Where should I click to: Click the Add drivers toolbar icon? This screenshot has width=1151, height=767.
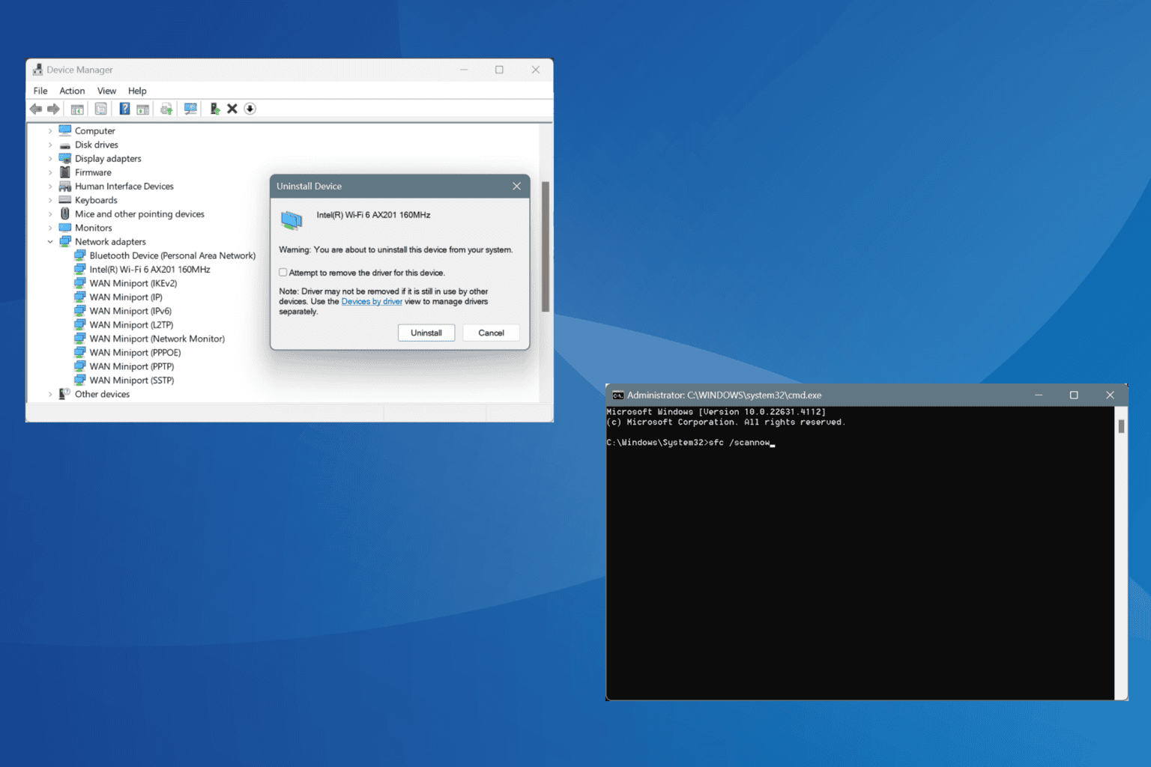[214, 109]
